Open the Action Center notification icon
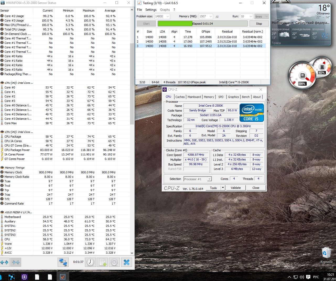Screen dimensions: 336x281 (308, 277)
